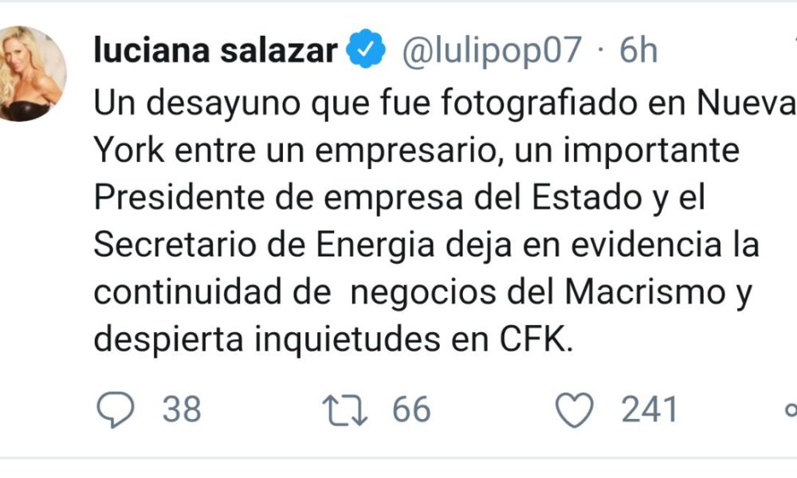Reply using the speech bubble icon
This screenshot has height=478, width=797.
pos(116,409)
